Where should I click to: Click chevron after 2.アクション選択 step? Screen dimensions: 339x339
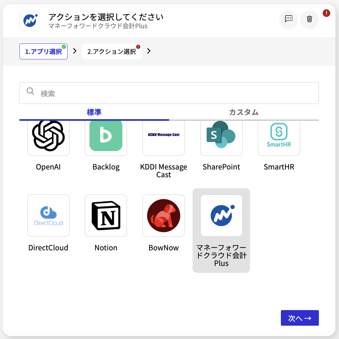(149, 51)
